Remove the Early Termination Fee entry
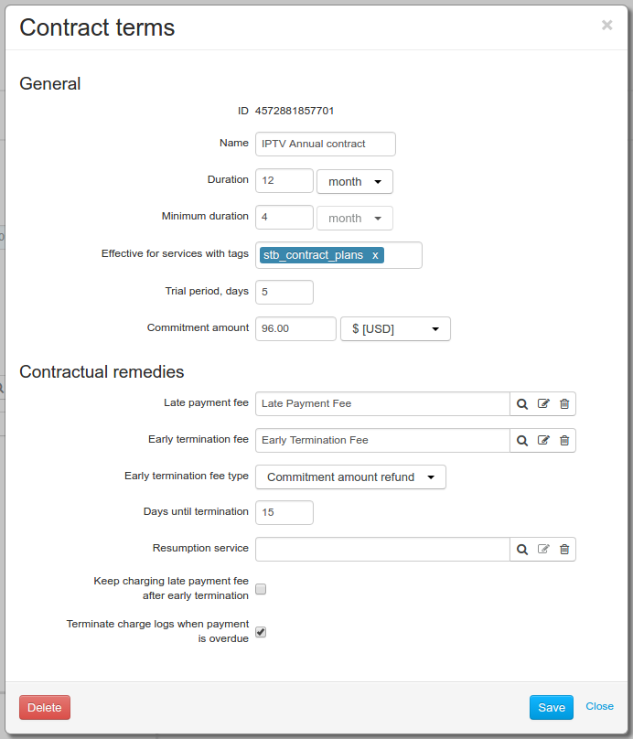The image size is (633, 739). [x=564, y=441]
